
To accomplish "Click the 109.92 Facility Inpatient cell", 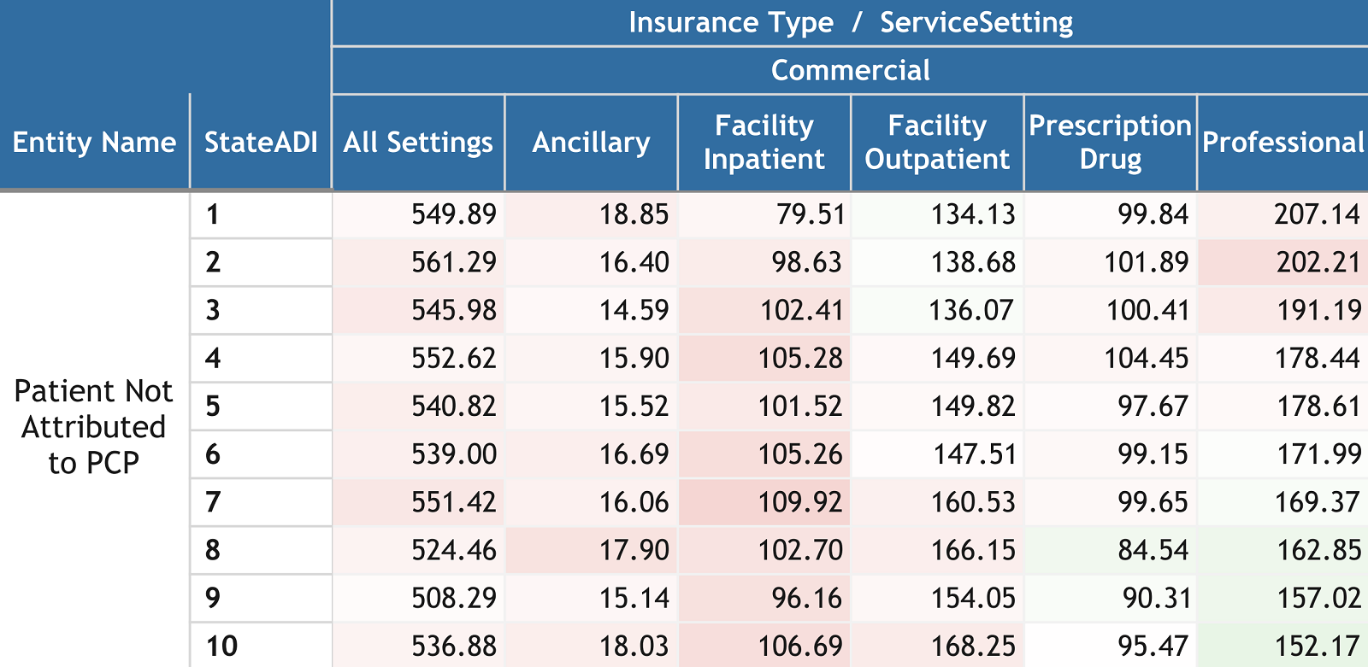I will click(x=800, y=502).
